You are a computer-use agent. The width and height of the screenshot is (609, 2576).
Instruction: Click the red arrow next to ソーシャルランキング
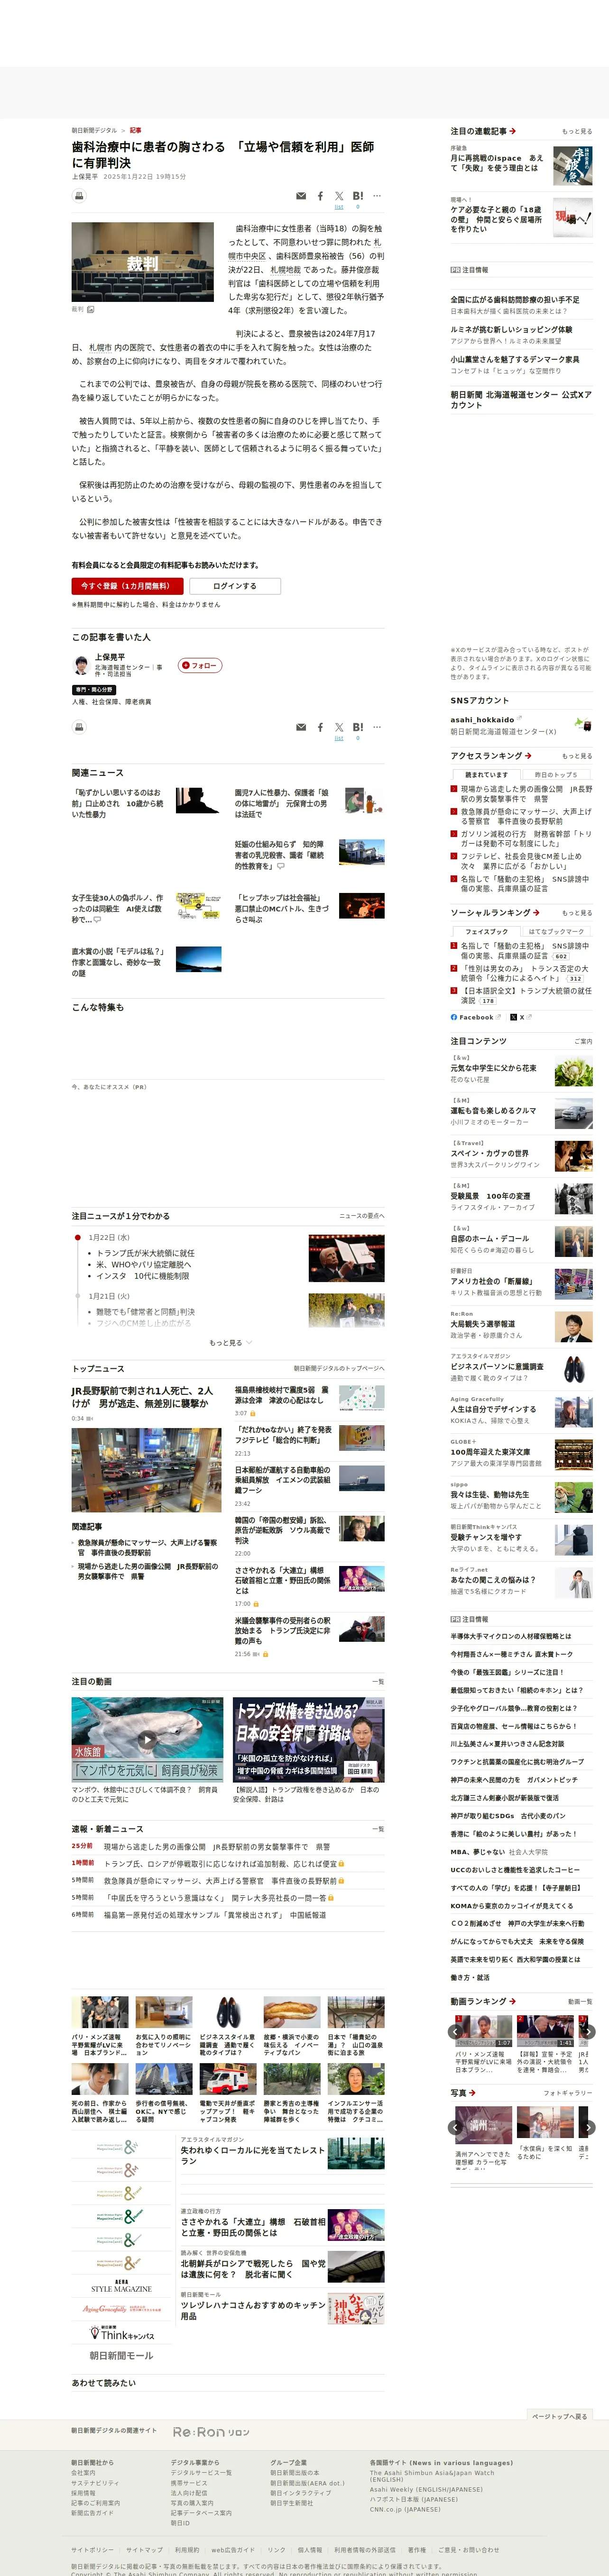tap(536, 913)
